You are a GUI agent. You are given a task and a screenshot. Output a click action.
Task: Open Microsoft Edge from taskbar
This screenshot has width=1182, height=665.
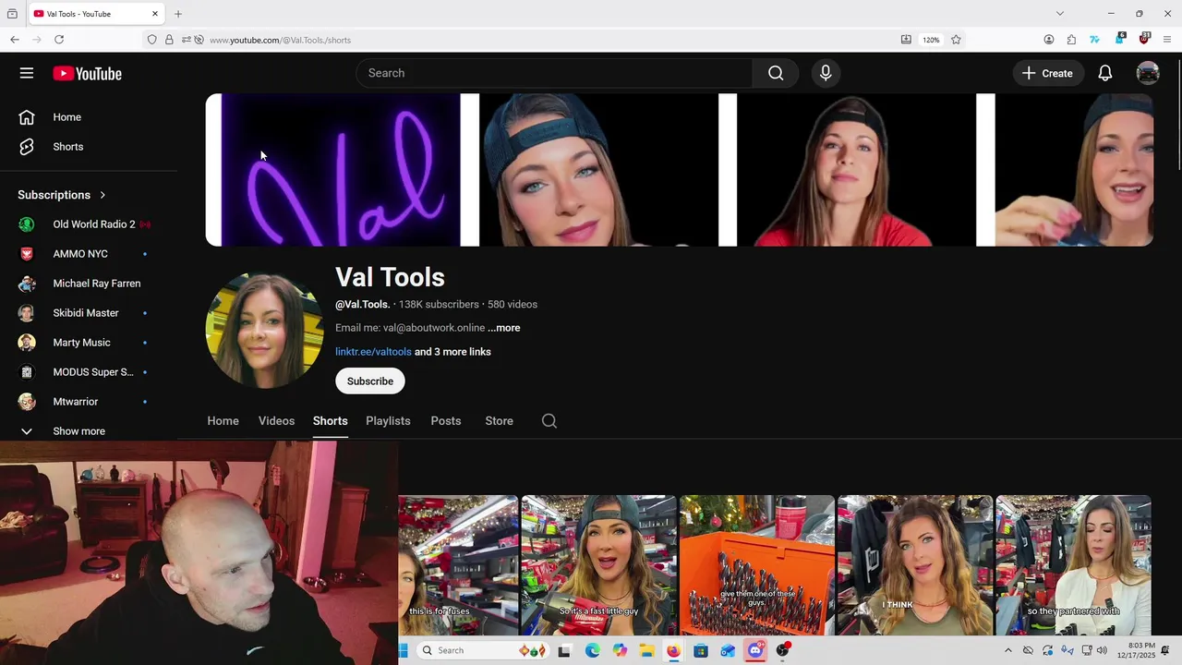(592, 650)
